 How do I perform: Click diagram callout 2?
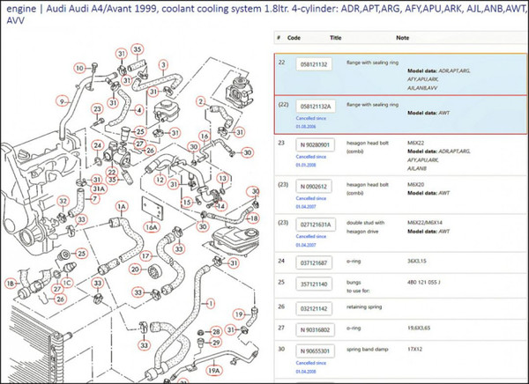click(x=201, y=101)
